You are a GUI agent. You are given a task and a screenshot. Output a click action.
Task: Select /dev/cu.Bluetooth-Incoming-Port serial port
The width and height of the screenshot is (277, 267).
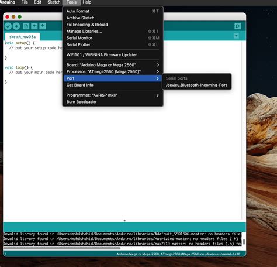[196, 85]
